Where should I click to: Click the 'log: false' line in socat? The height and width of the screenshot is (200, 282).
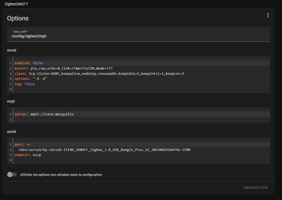tap(25, 84)
